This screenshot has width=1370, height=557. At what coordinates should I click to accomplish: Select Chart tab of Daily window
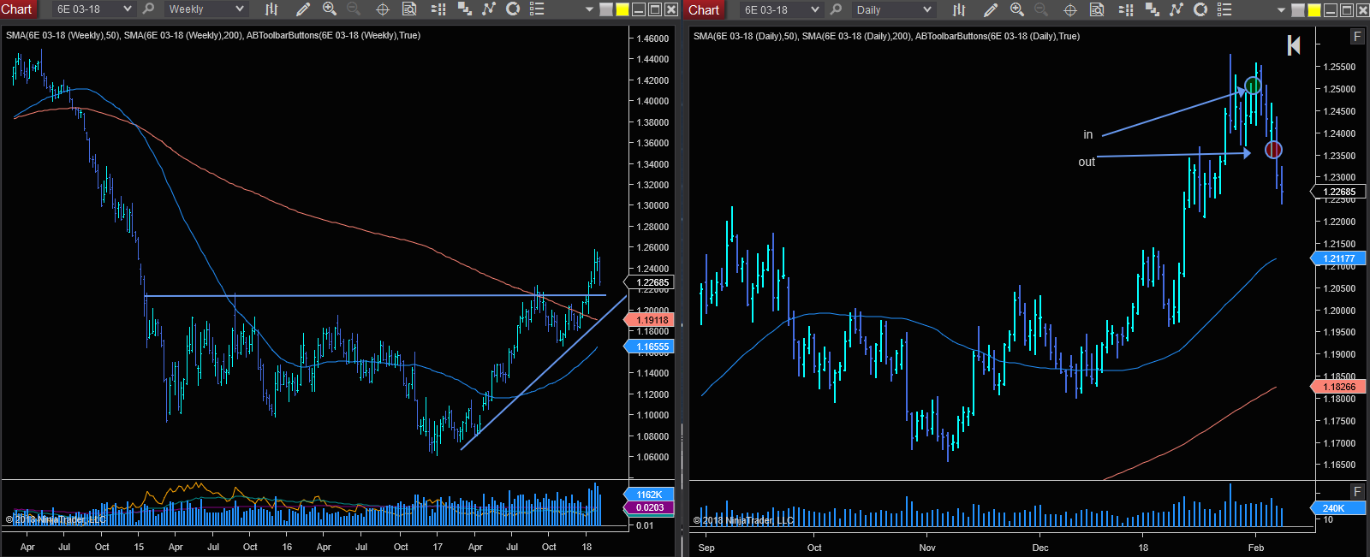tap(704, 9)
